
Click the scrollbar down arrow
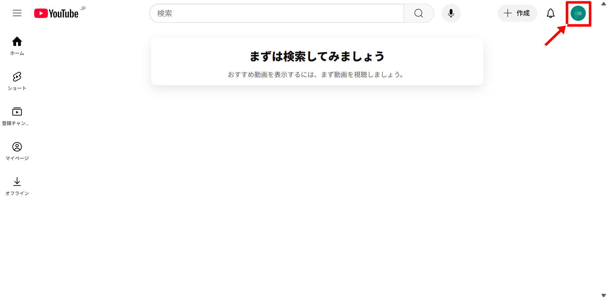pyautogui.click(x=604, y=295)
